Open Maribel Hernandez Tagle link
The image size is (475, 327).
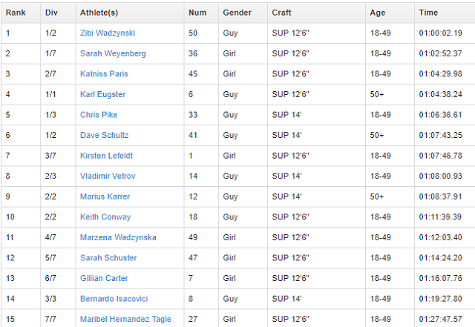click(125, 319)
